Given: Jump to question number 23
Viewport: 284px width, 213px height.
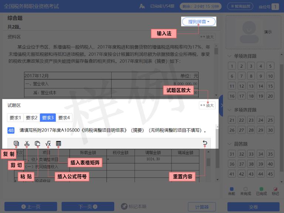Looking at the screenshot, I should pyautogui.click(x=251, y=120).
